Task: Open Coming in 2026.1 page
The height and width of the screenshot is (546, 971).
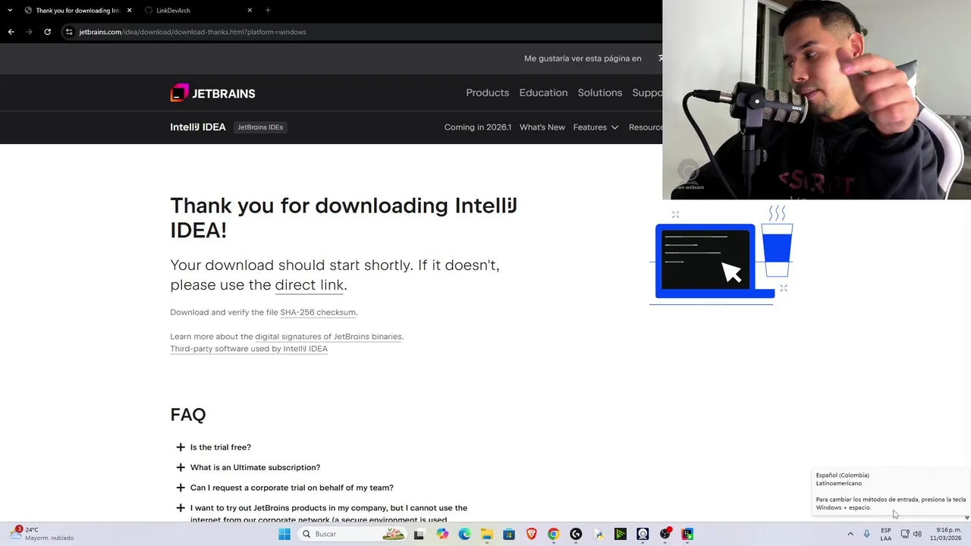Action: [x=478, y=127]
